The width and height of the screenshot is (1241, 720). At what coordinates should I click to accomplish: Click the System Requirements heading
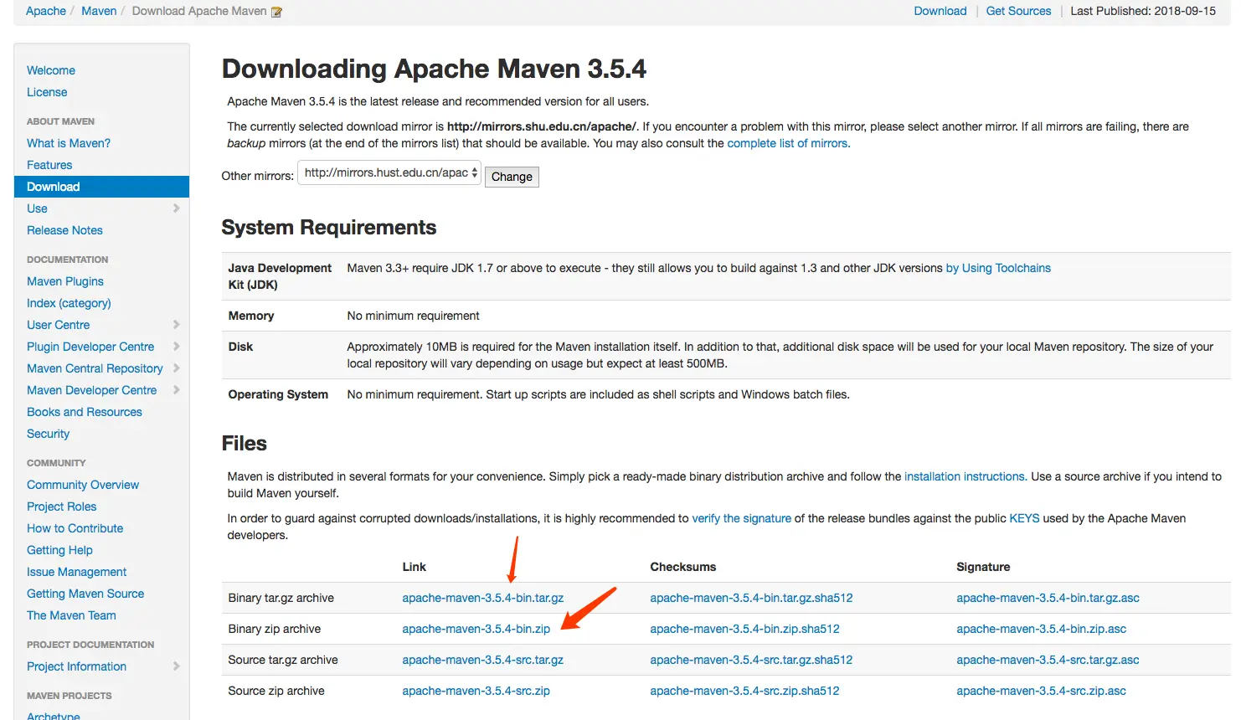328,228
